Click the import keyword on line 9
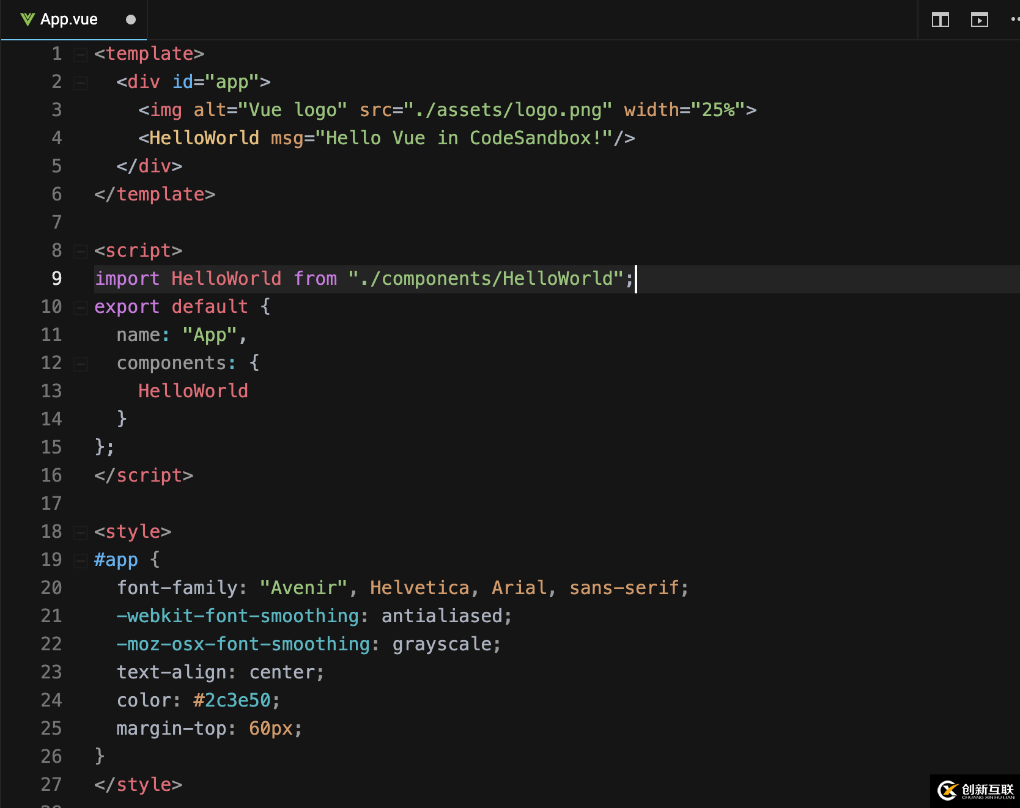The height and width of the screenshot is (808, 1020). (x=127, y=279)
